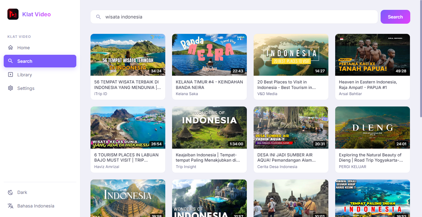Open the Borobudur tourists thumbnail
Image resolution: width=422 pixels, height=217 pixels.
(291, 198)
